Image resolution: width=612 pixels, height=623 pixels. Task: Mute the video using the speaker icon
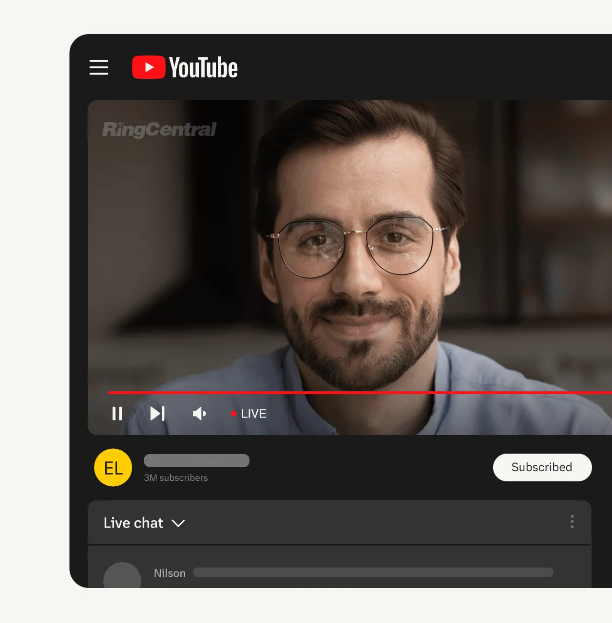tap(199, 414)
